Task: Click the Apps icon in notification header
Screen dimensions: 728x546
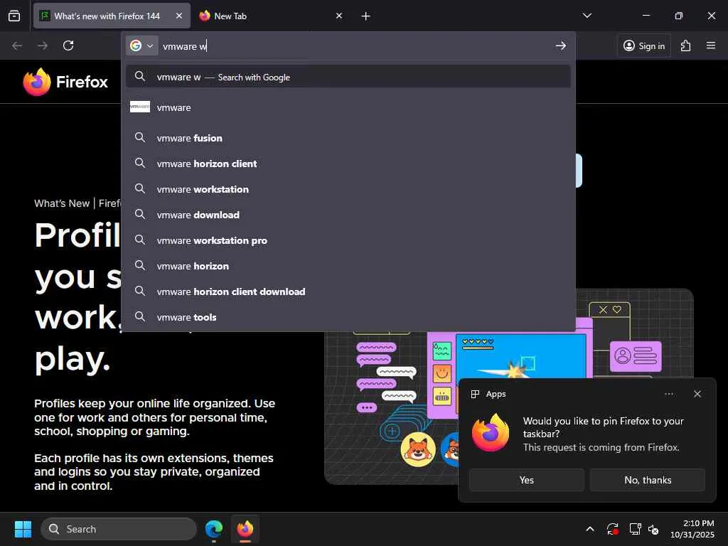Action: 475,394
